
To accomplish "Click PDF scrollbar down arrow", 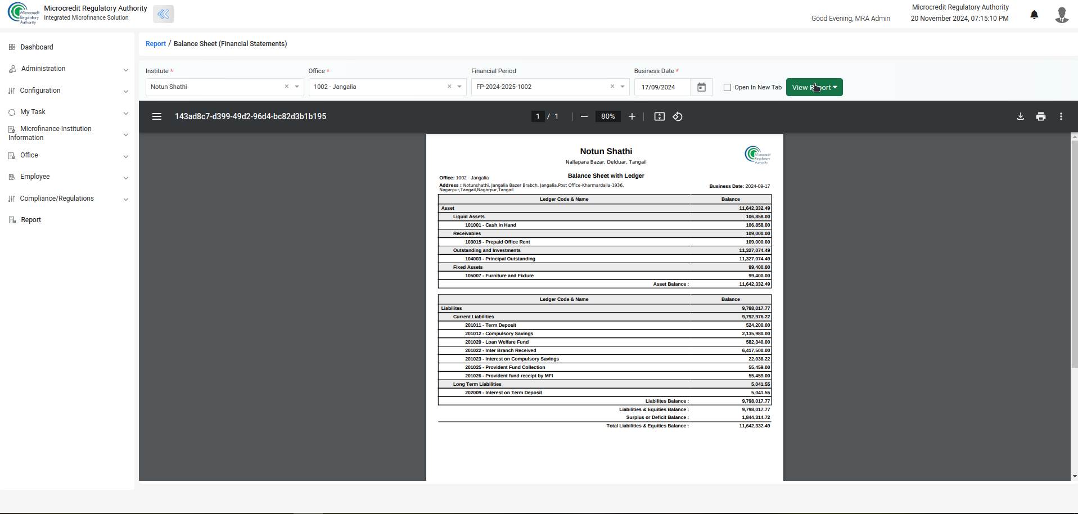I will [1074, 476].
